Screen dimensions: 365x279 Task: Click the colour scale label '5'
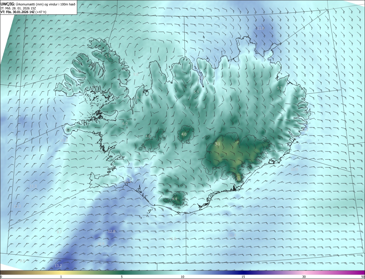[122, 277]
